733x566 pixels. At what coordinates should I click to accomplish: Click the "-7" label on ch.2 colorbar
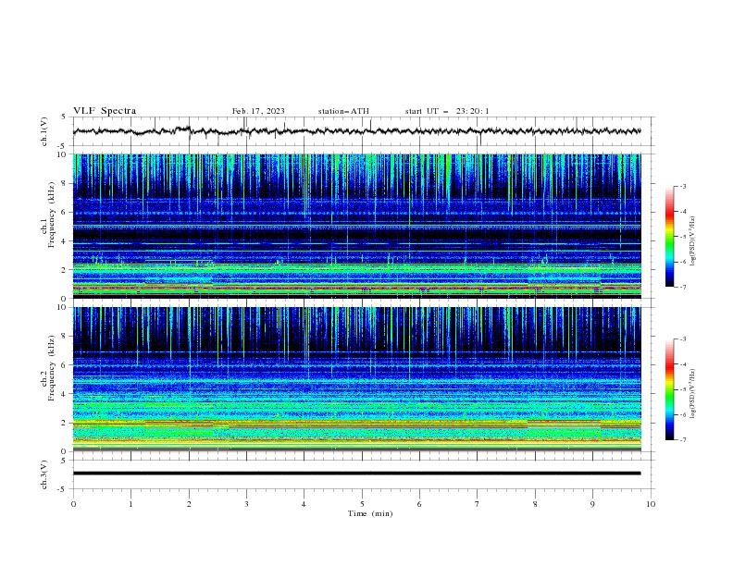pos(682,440)
